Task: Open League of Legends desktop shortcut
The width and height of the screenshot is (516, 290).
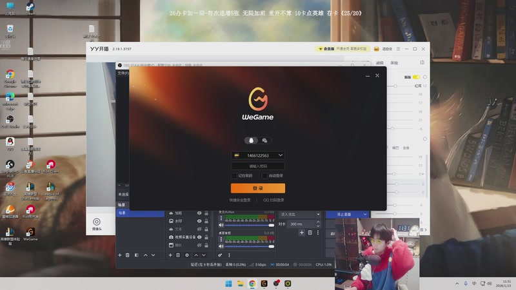Action: pos(50,191)
